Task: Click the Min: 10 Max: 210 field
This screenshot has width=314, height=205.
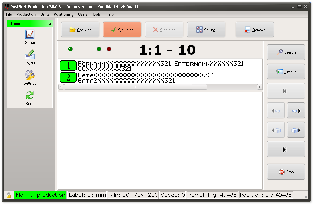Action: click(133, 195)
